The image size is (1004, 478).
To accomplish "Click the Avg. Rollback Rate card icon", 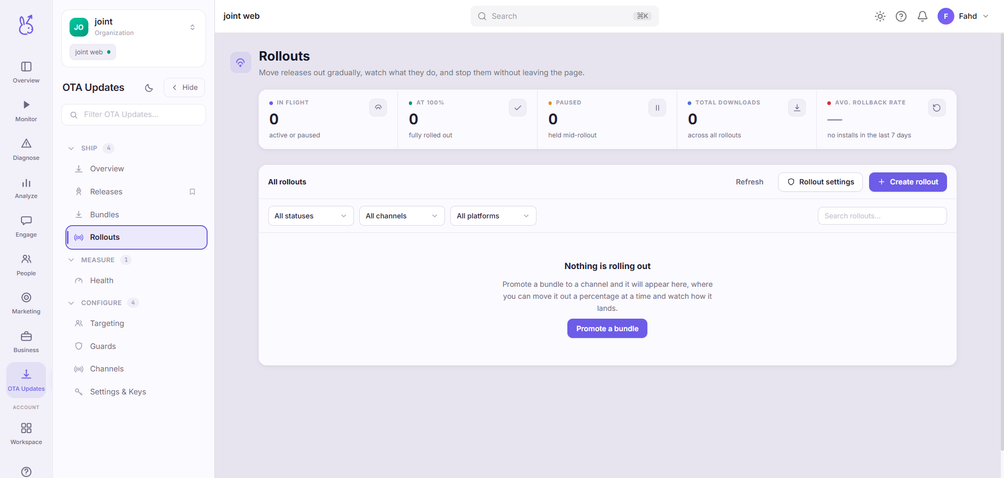I will pyautogui.click(x=937, y=108).
